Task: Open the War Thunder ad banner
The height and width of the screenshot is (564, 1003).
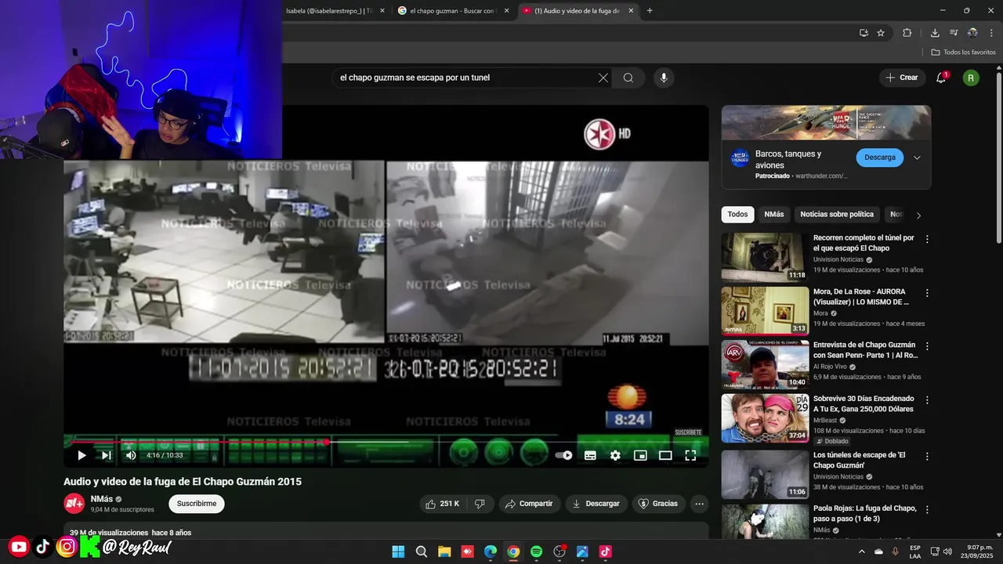Action: click(826, 123)
